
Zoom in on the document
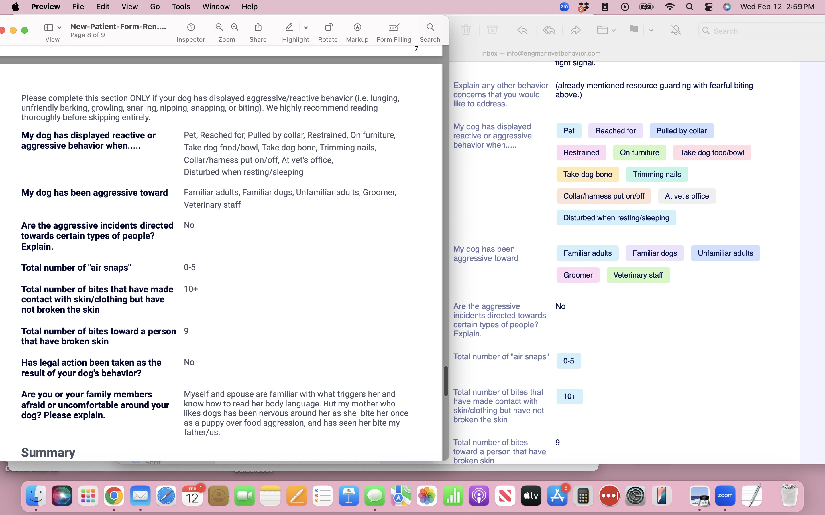click(235, 27)
